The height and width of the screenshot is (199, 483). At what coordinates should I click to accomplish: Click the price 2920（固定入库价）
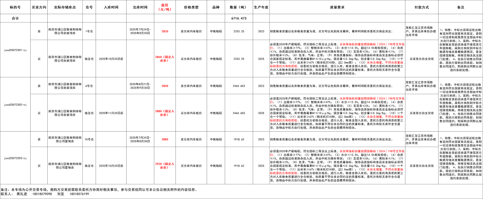[165, 166]
